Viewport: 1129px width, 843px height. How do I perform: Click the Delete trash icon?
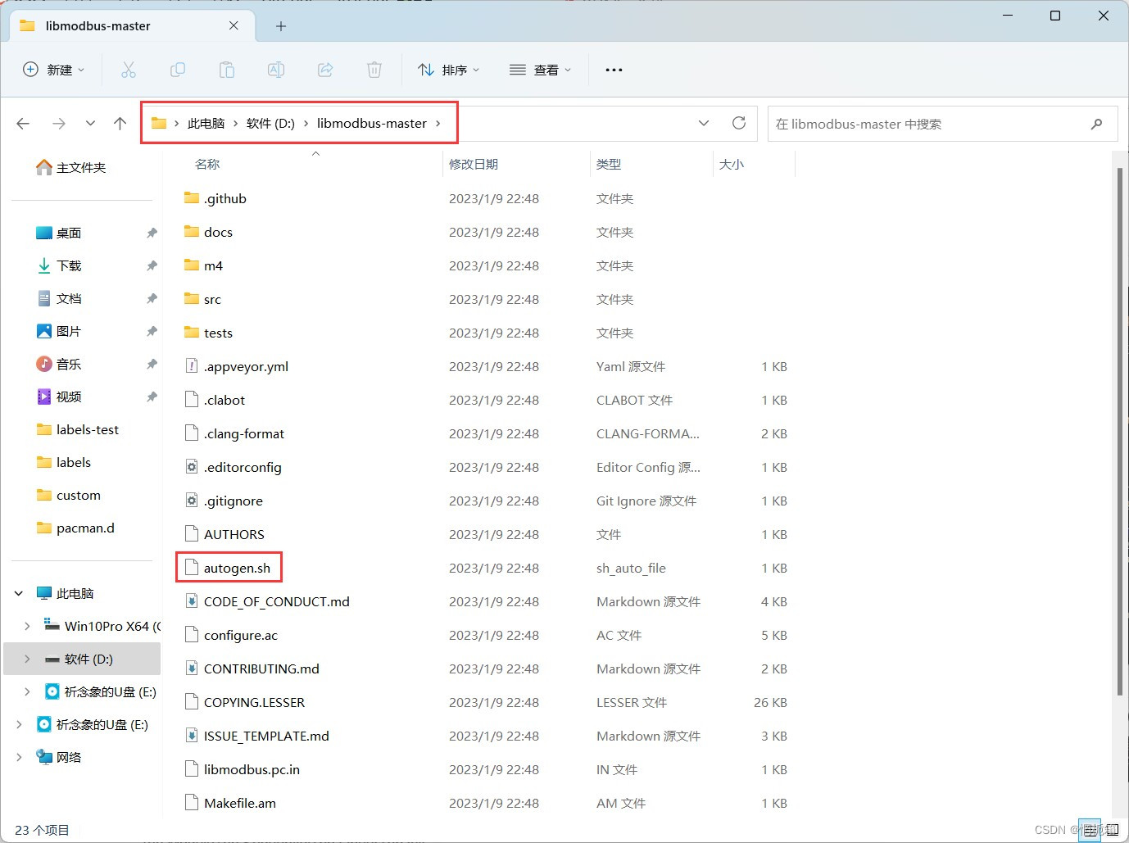374,70
